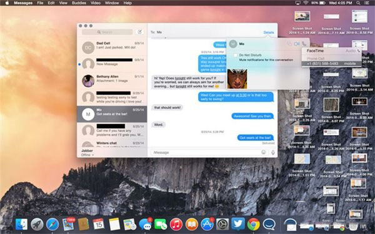Click Mo's avatar in Details popover

pos(233,44)
